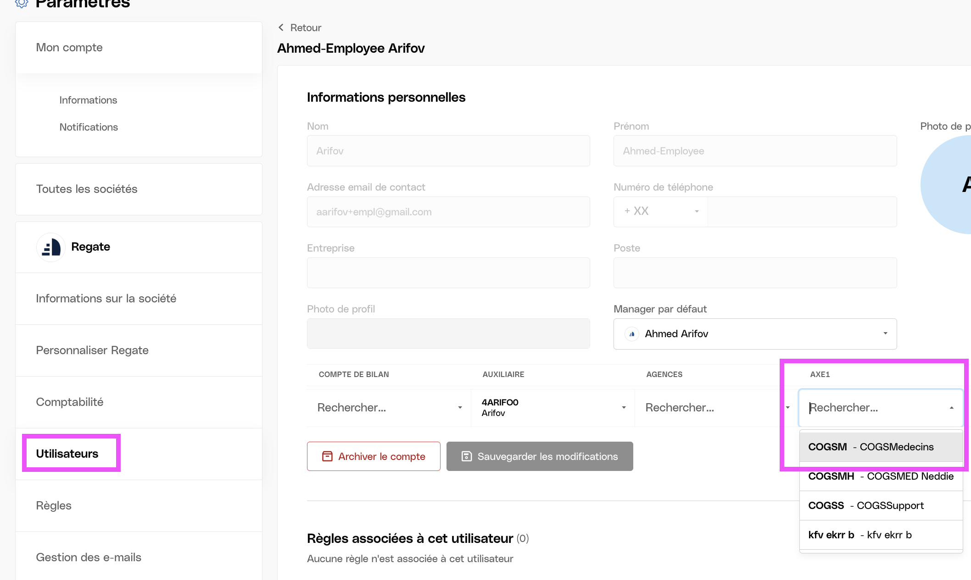This screenshot has height=580, width=971.
Task: Click Archiver le compte button
Action: tap(374, 456)
